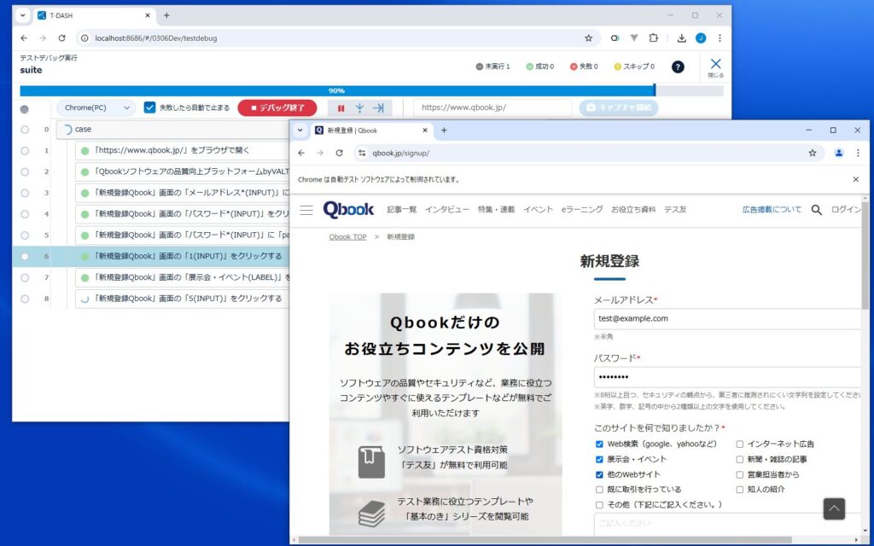
Task: Click the Qbook page vertical scrollbar
Action: pos(865,256)
